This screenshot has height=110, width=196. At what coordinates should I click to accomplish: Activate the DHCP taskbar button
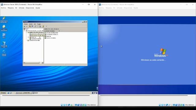click(40, 93)
